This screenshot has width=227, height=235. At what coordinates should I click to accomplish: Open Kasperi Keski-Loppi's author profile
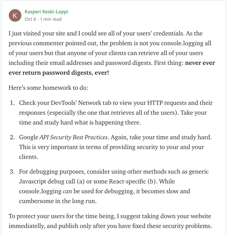(46, 12)
